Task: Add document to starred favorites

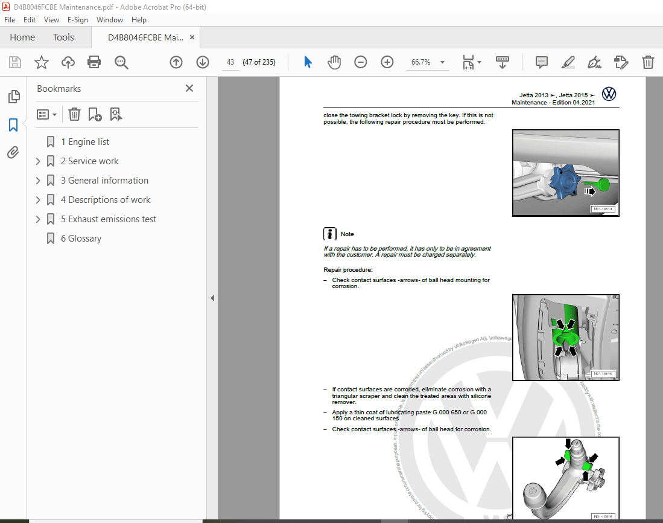Action: point(41,62)
